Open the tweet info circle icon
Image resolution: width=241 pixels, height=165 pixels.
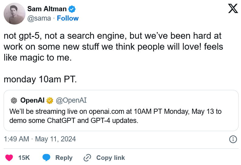(x=233, y=139)
